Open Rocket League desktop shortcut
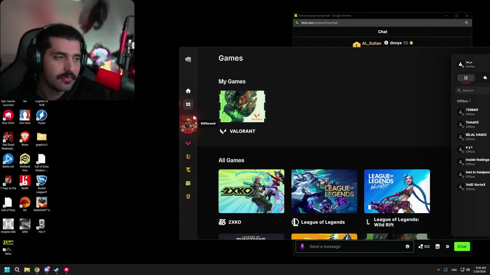 [x=42, y=184]
